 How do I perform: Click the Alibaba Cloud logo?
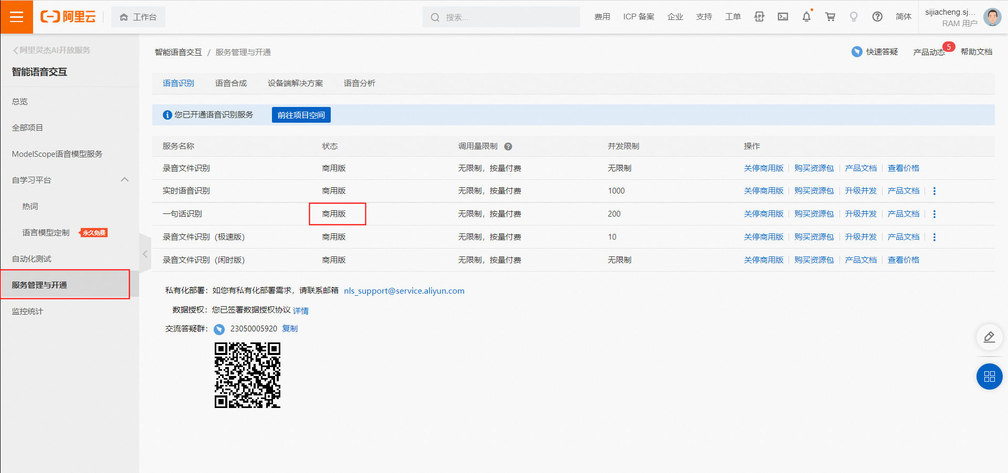point(68,17)
